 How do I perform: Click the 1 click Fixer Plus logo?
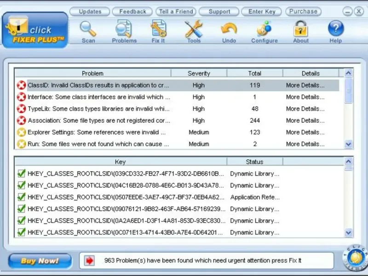35,30
